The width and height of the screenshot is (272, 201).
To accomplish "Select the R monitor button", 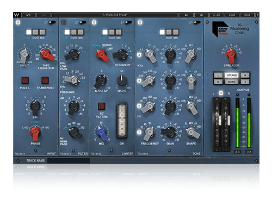I will coord(245,75).
